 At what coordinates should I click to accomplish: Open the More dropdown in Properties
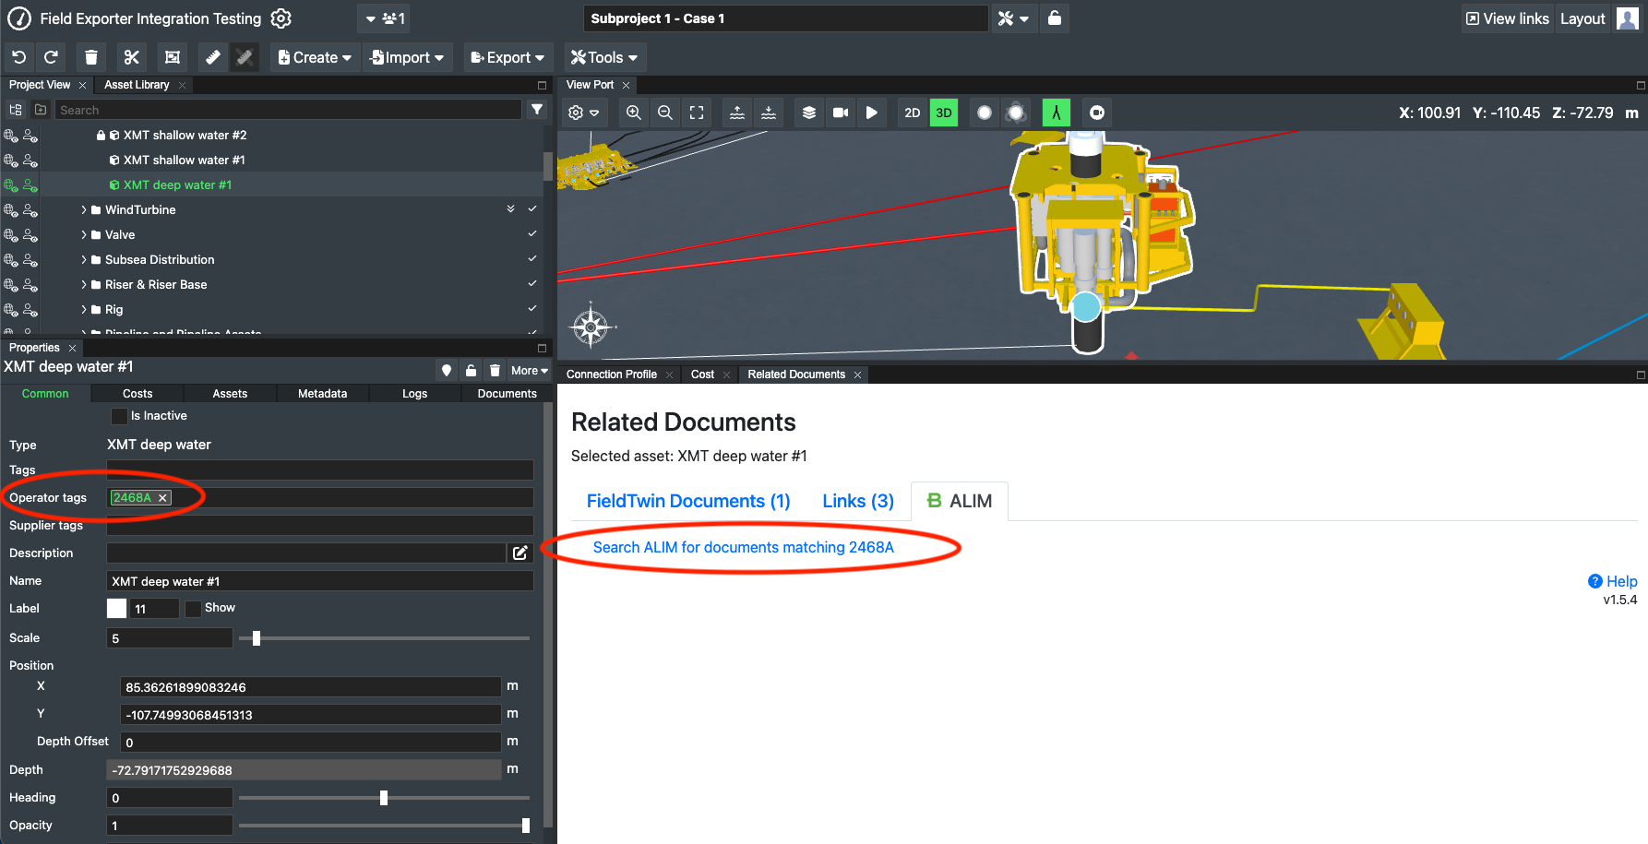(x=530, y=370)
